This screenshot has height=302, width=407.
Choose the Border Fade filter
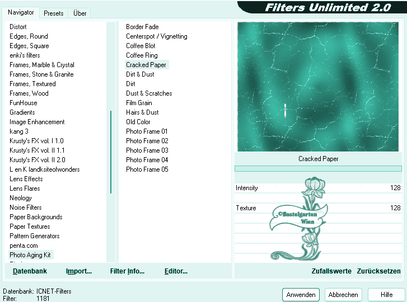click(x=142, y=27)
